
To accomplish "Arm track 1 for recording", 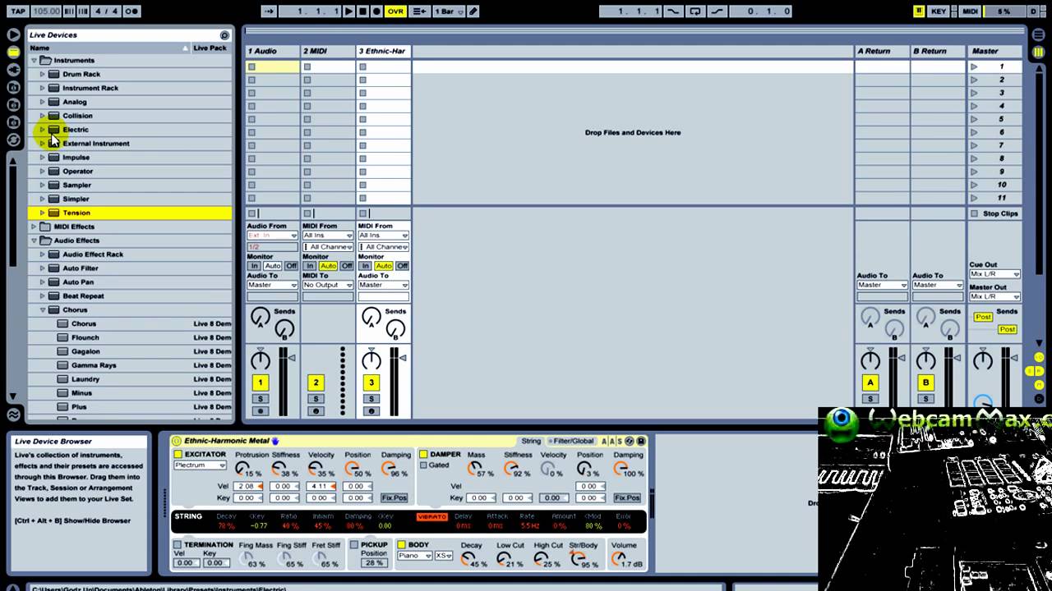I will (260, 411).
